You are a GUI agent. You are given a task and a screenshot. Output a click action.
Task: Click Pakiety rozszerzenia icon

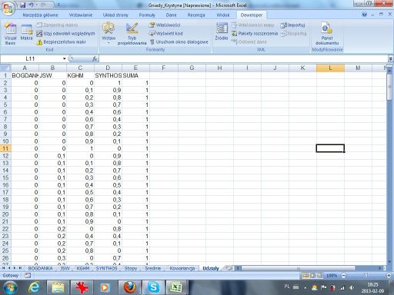(x=234, y=33)
